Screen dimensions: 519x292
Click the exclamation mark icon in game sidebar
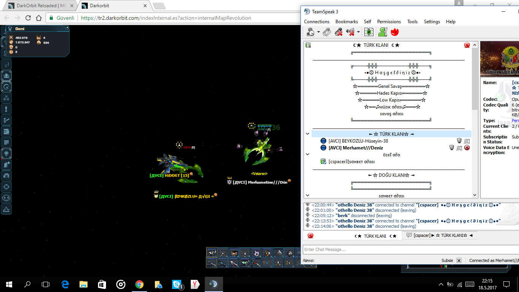pos(6,109)
